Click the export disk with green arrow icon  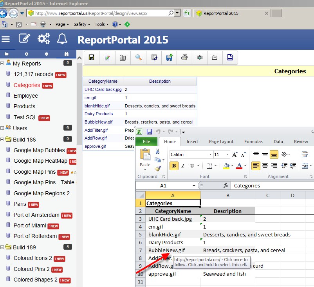coord(169,57)
